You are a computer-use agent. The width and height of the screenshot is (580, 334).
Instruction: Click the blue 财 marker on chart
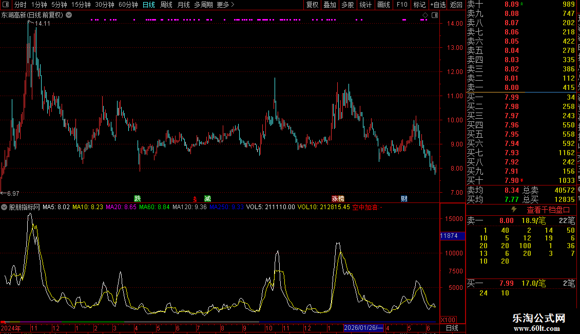(x=404, y=199)
